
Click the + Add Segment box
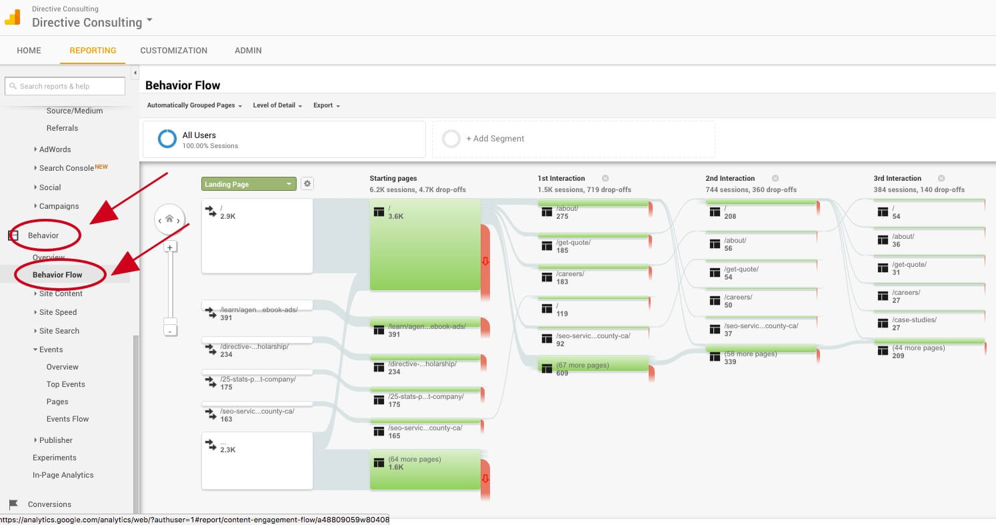573,139
